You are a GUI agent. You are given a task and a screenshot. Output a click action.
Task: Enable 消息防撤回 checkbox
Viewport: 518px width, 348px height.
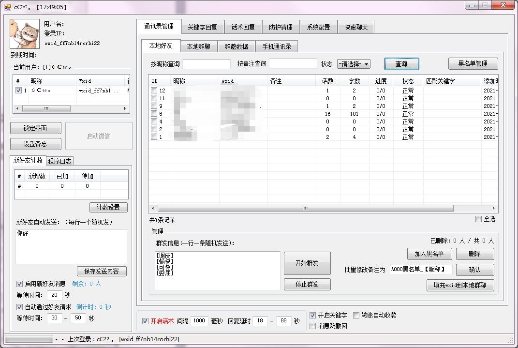[x=312, y=326]
